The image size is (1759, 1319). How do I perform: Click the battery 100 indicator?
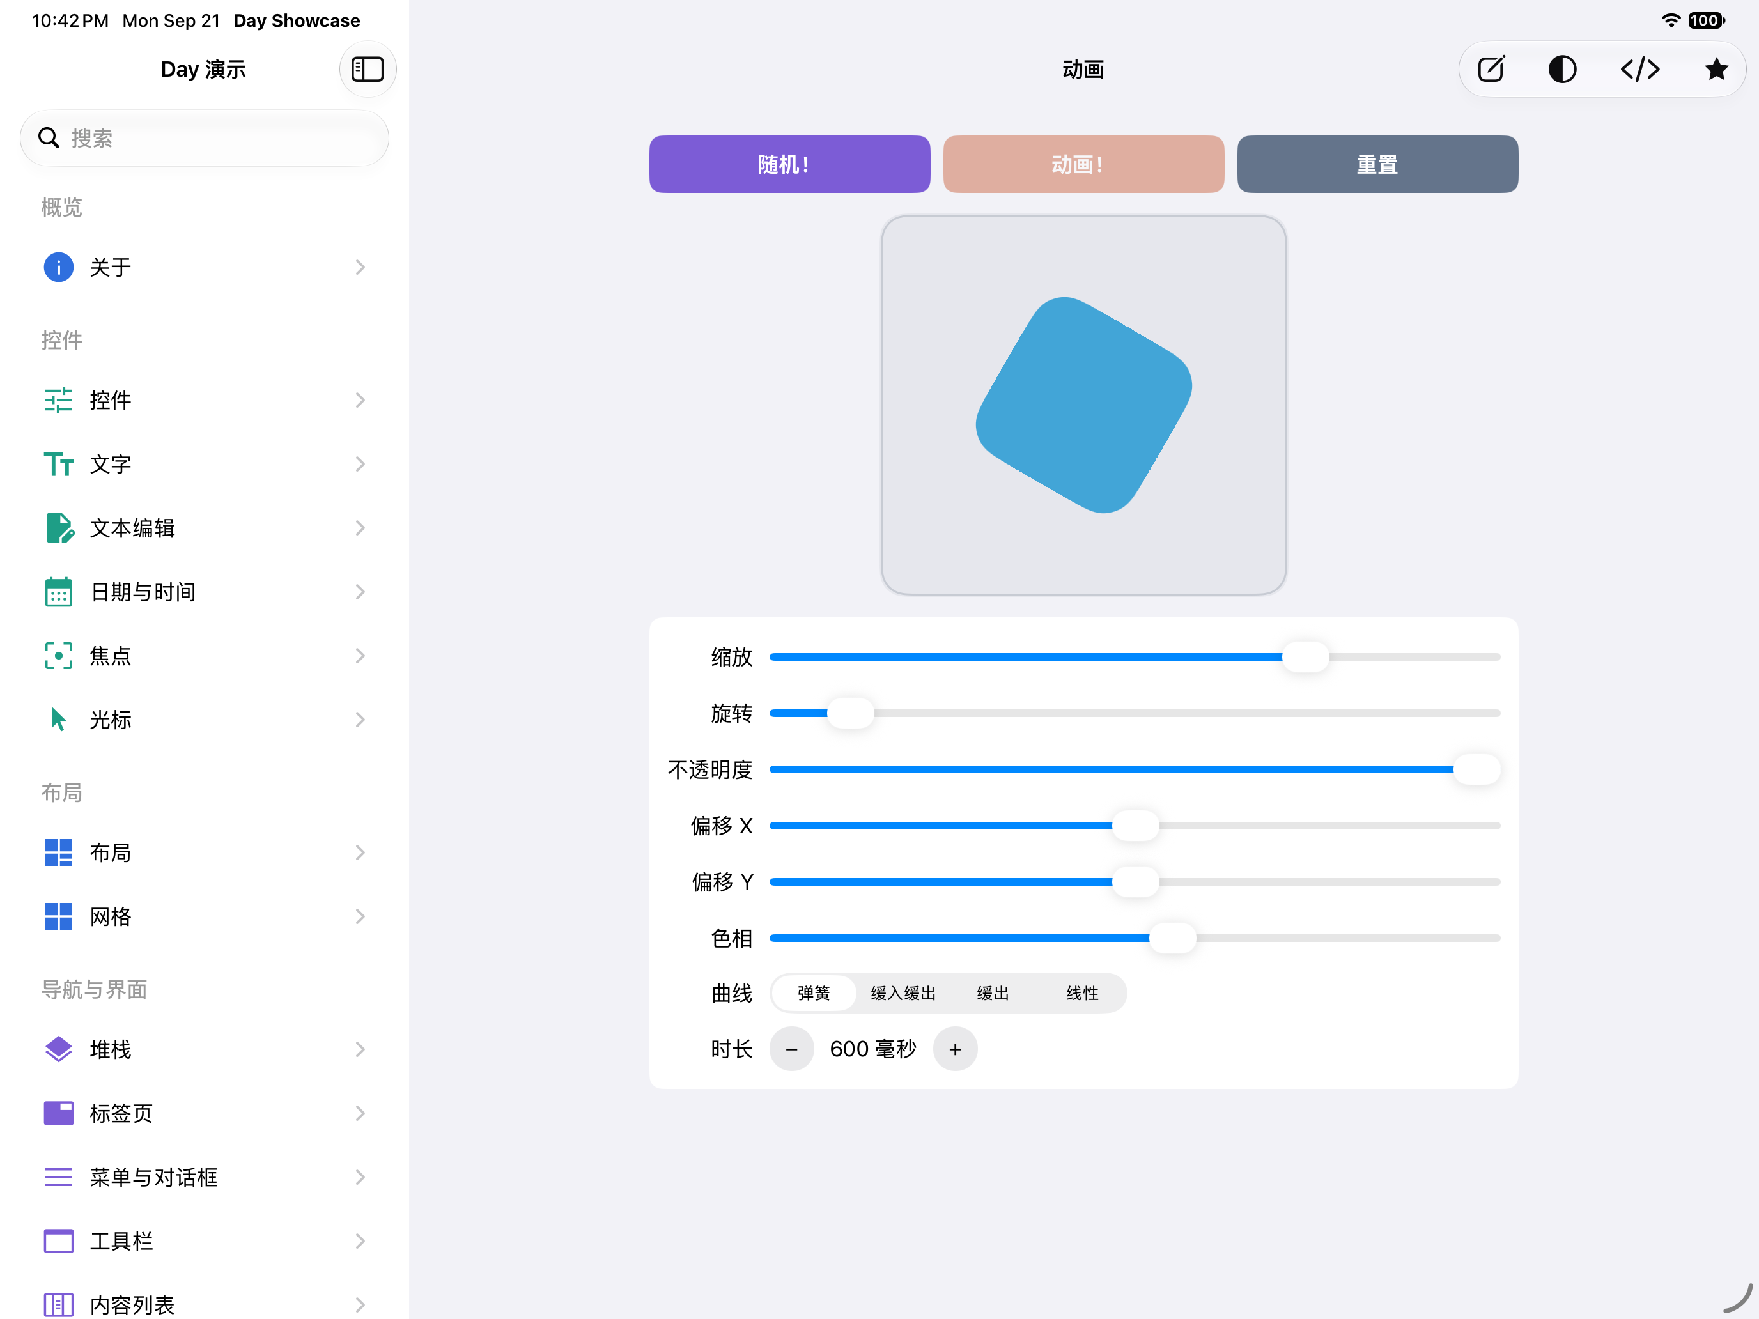click(x=1707, y=20)
